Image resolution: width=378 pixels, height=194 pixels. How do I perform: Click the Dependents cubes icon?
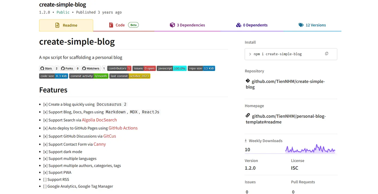(x=239, y=25)
